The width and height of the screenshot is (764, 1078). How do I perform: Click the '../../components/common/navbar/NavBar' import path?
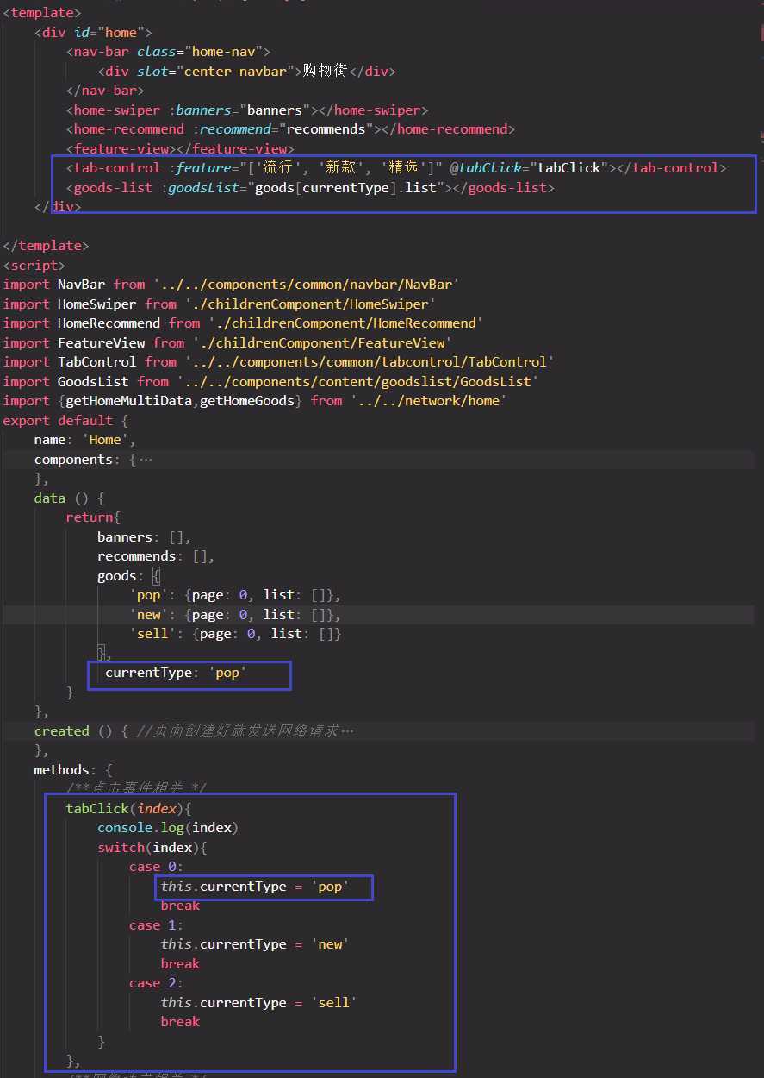(307, 285)
